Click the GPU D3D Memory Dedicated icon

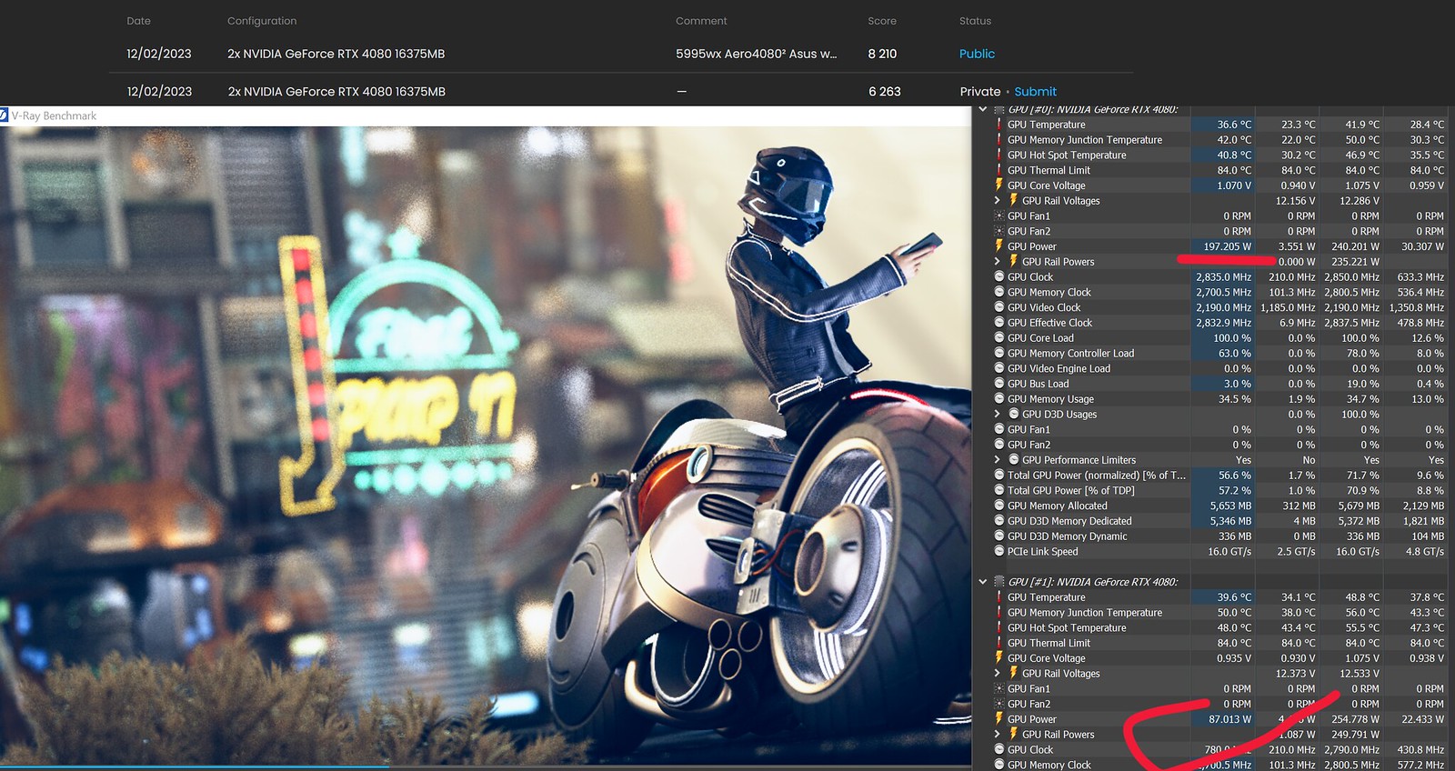pos(999,521)
